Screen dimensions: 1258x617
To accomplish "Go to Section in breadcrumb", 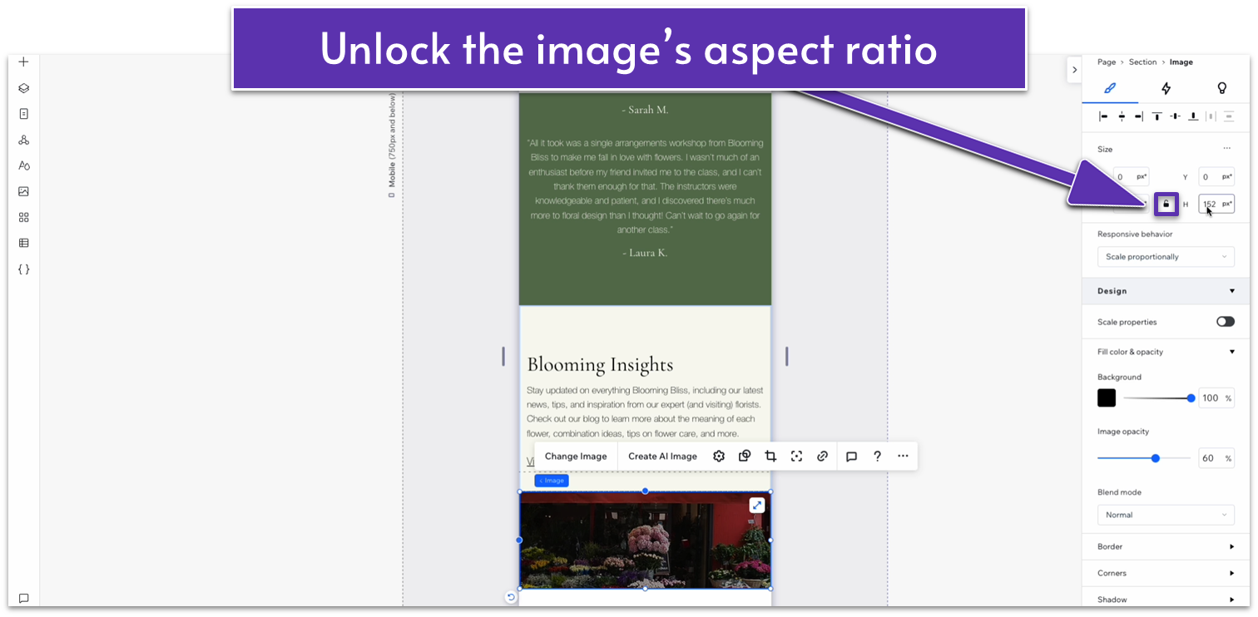I will point(1142,62).
